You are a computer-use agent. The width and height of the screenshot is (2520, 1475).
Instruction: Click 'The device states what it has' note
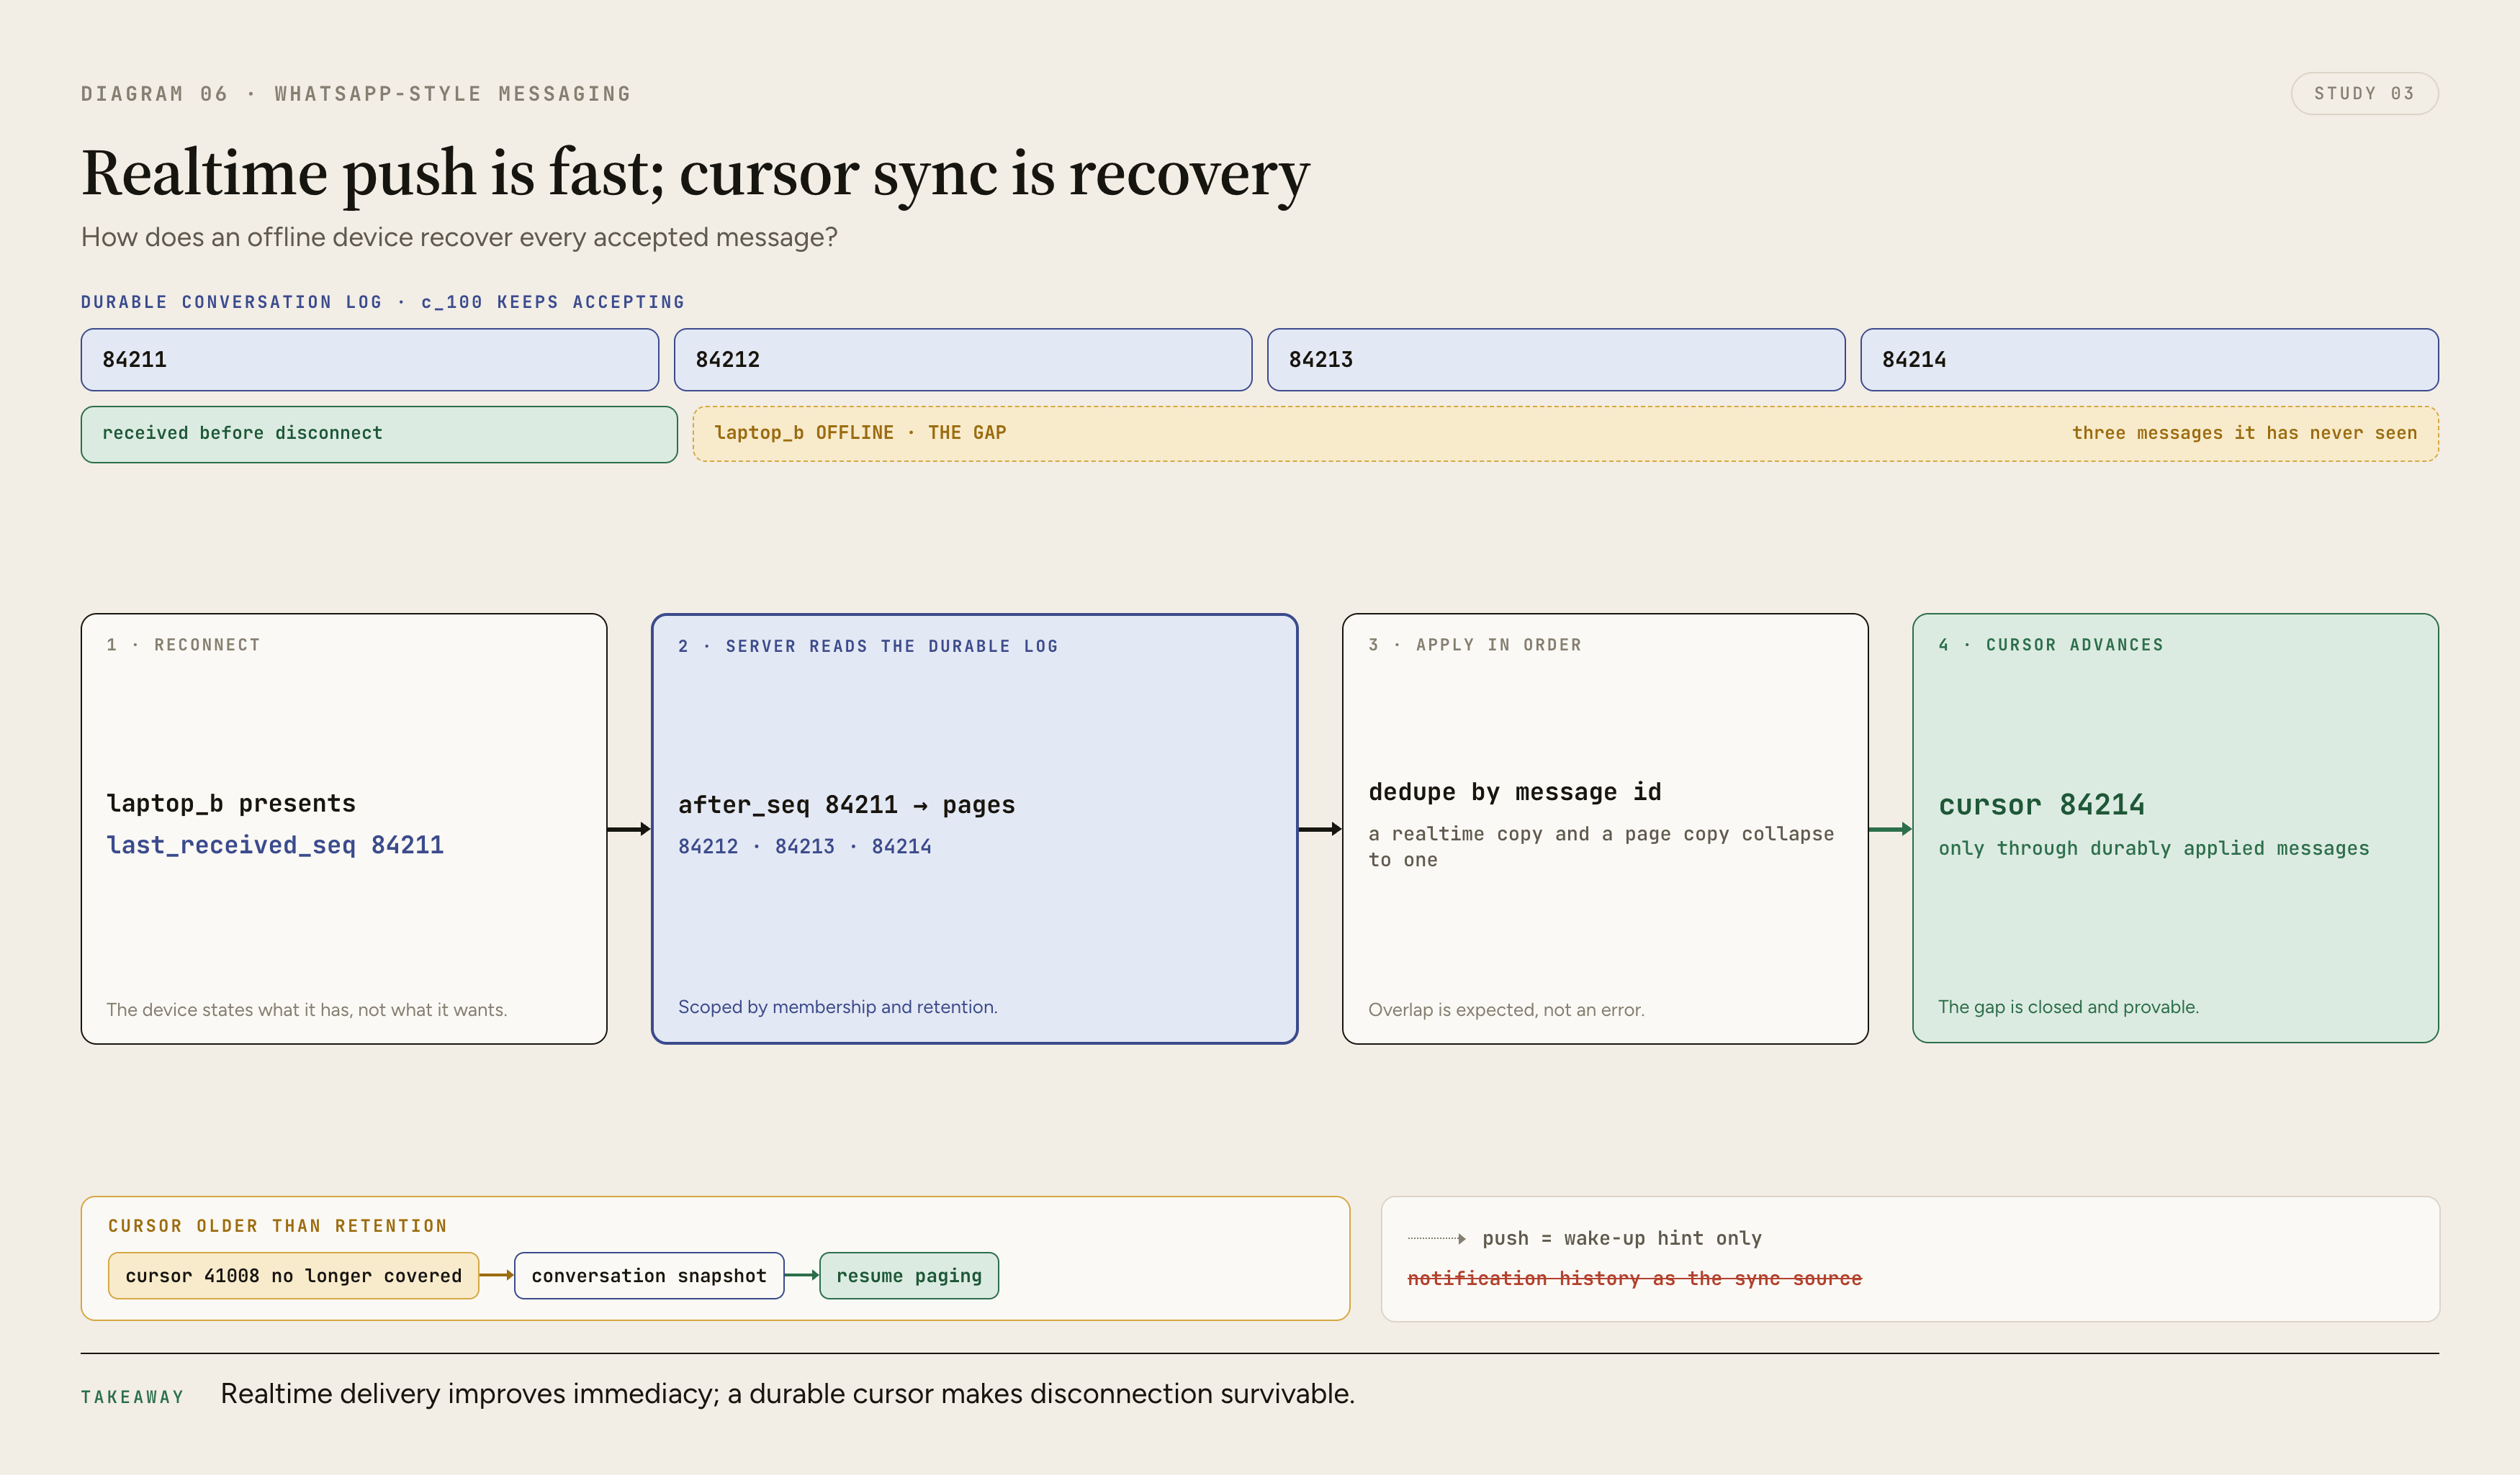click(307, 1010)
